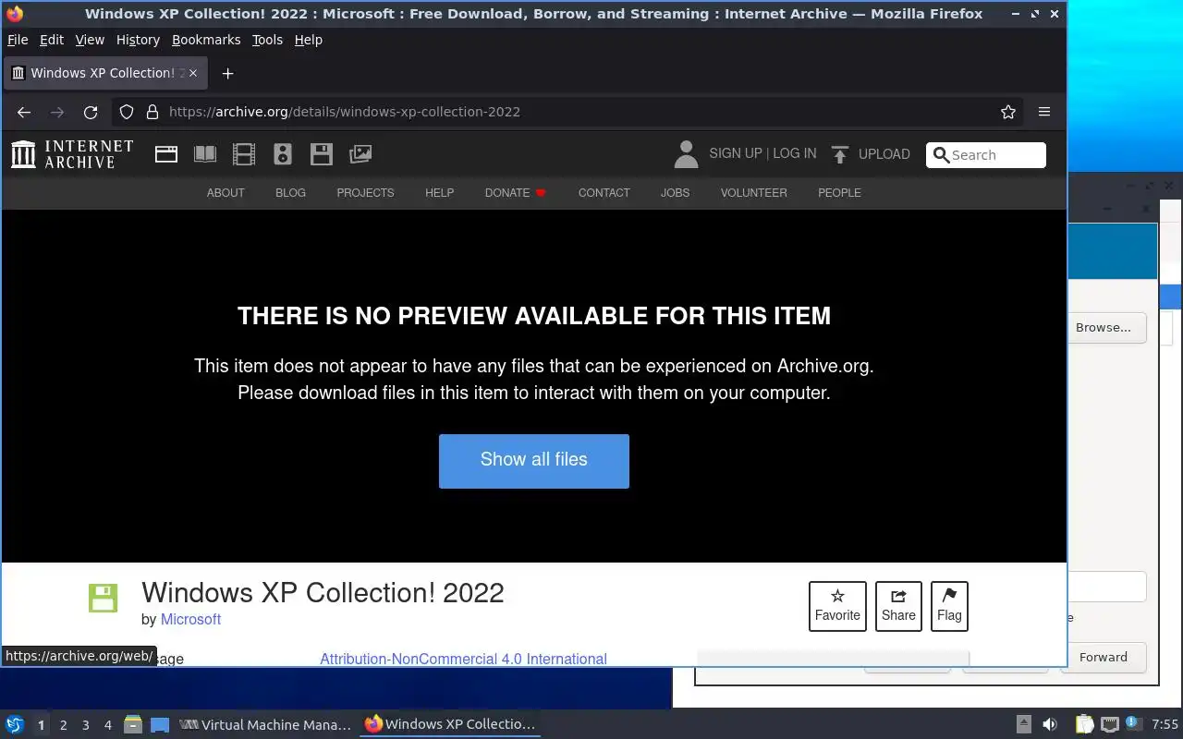Open the Firefox hamburger application menu
The width and height of the screenshot is (1183, 739).
1044,112
